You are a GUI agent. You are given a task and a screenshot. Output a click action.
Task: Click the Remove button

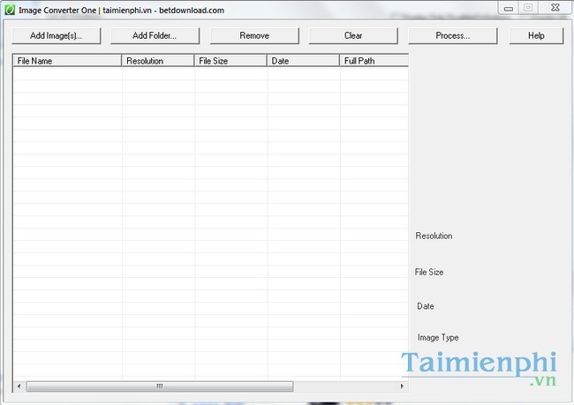pyautogui.click(x=254, y=36)
